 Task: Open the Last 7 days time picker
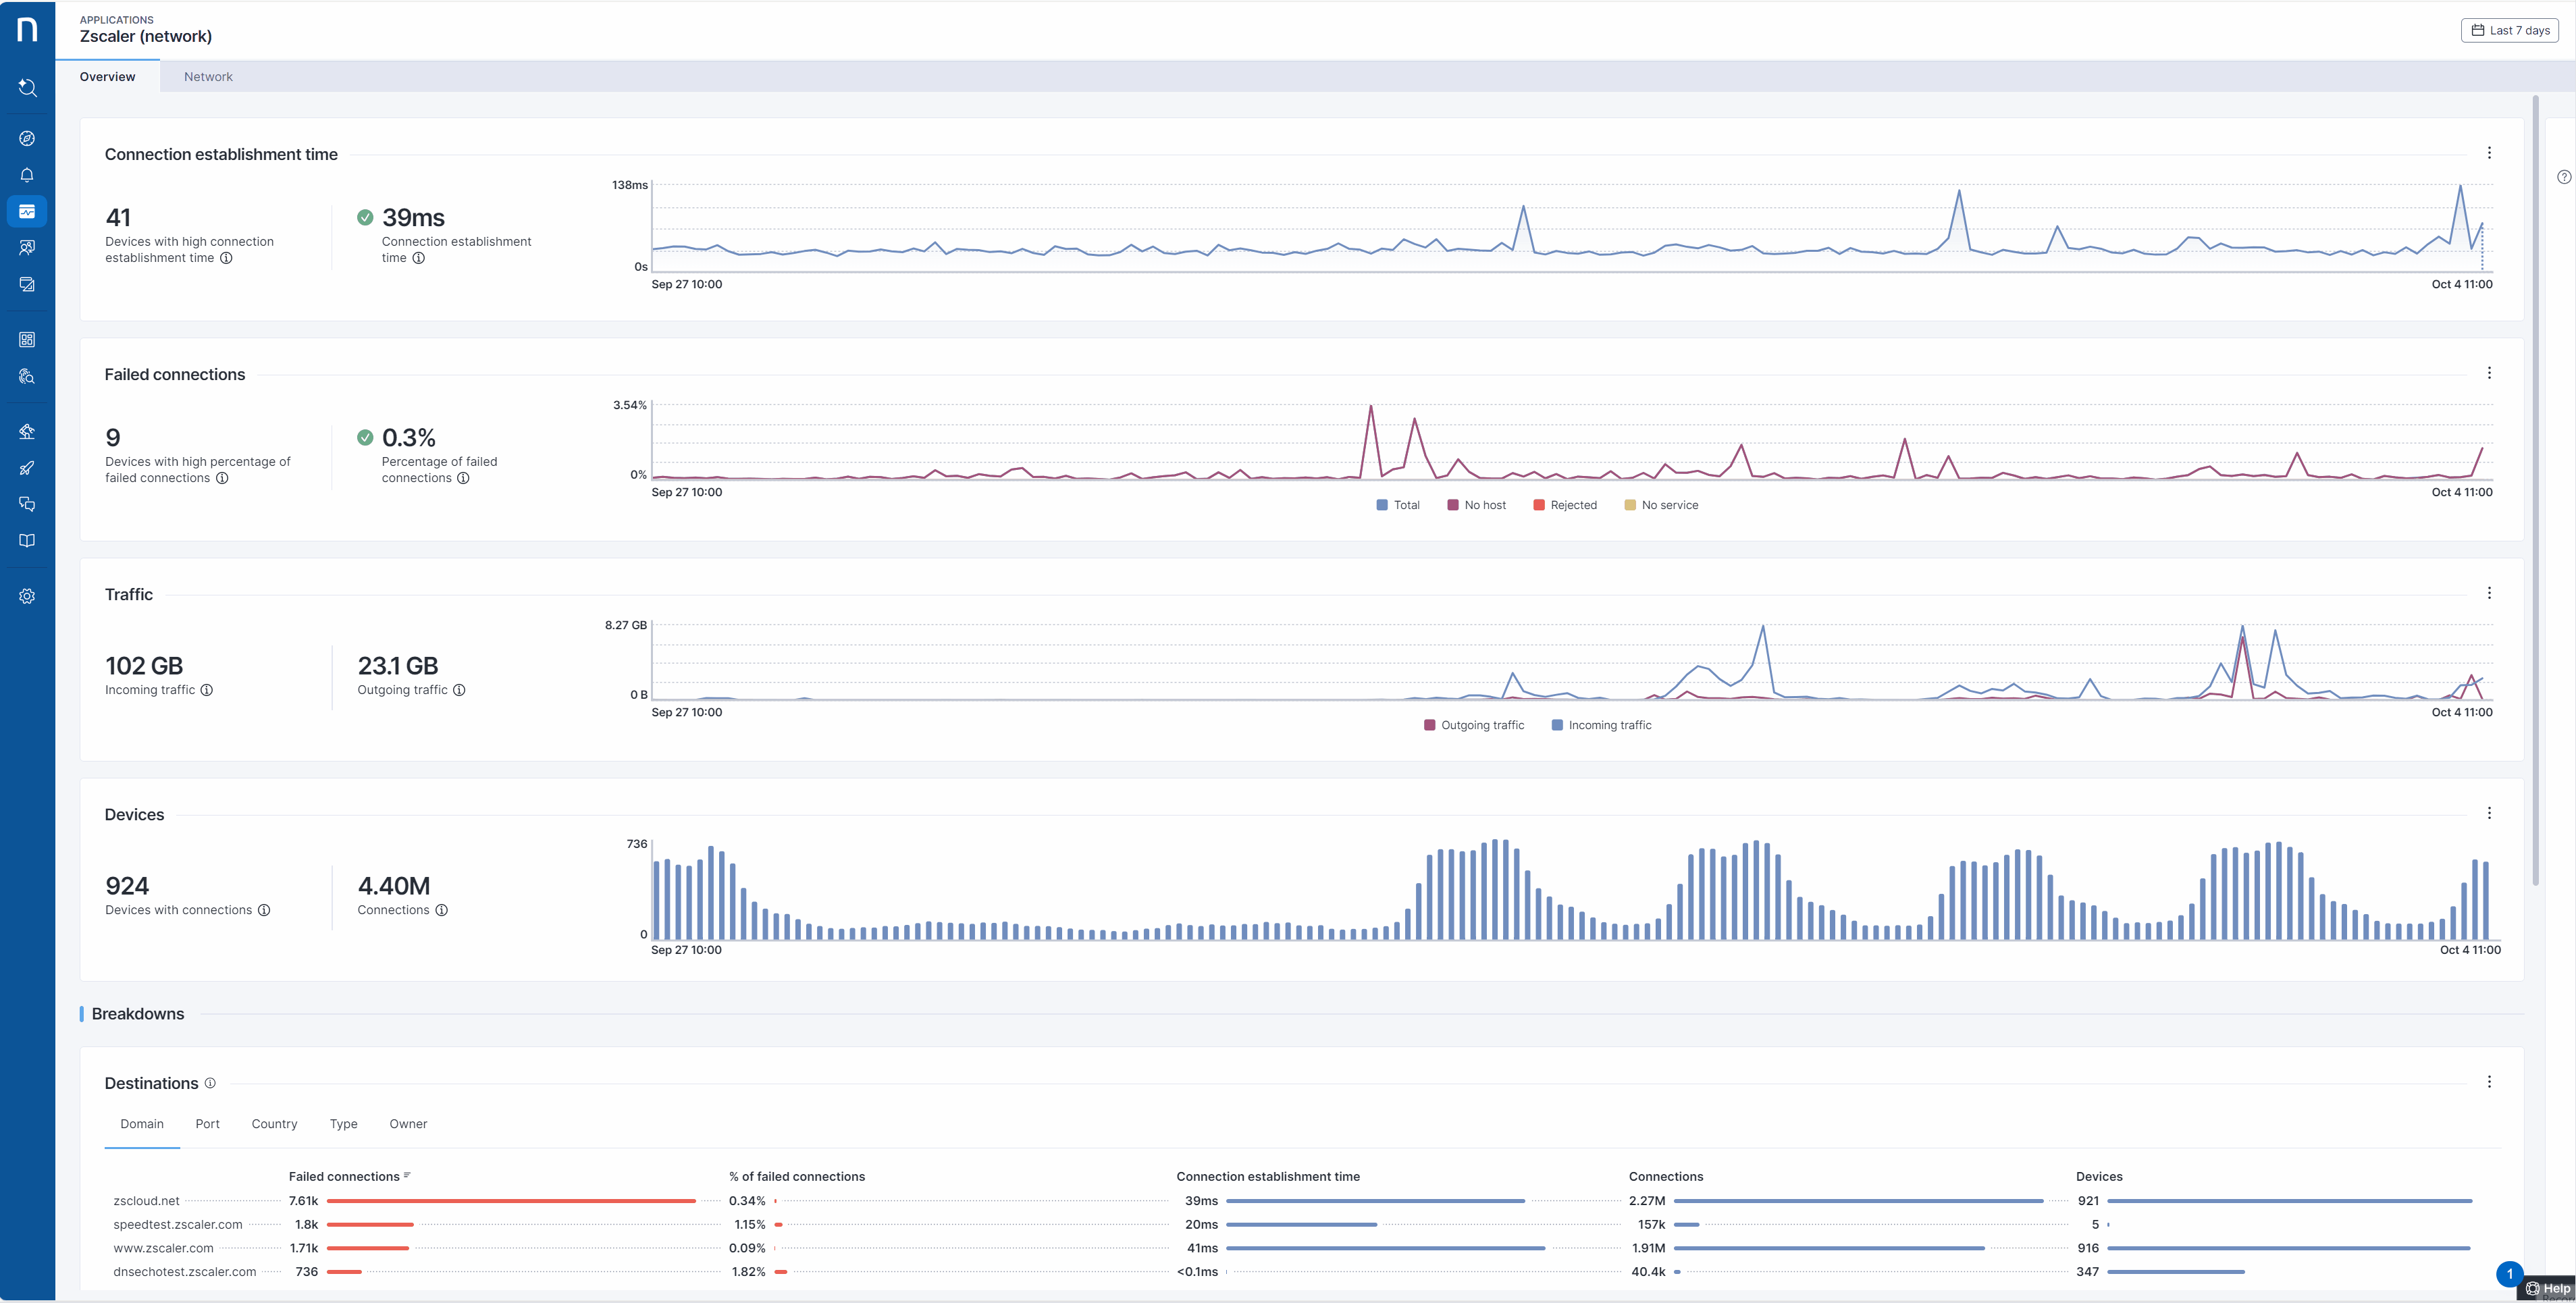coord(2509,30)
